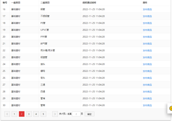Click the 授权通过时间 column header

(89, 2)
